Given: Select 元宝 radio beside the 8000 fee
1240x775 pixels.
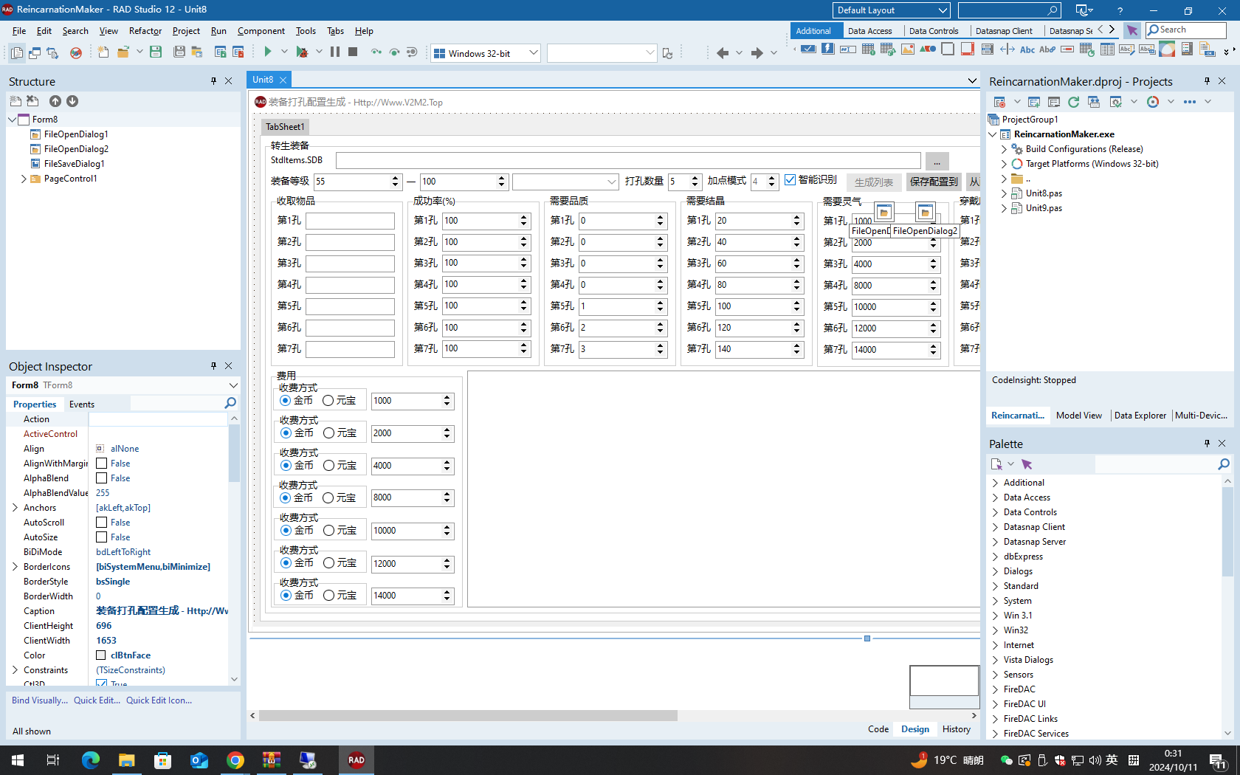Looking at the screenshot, I should pos(328,498).
